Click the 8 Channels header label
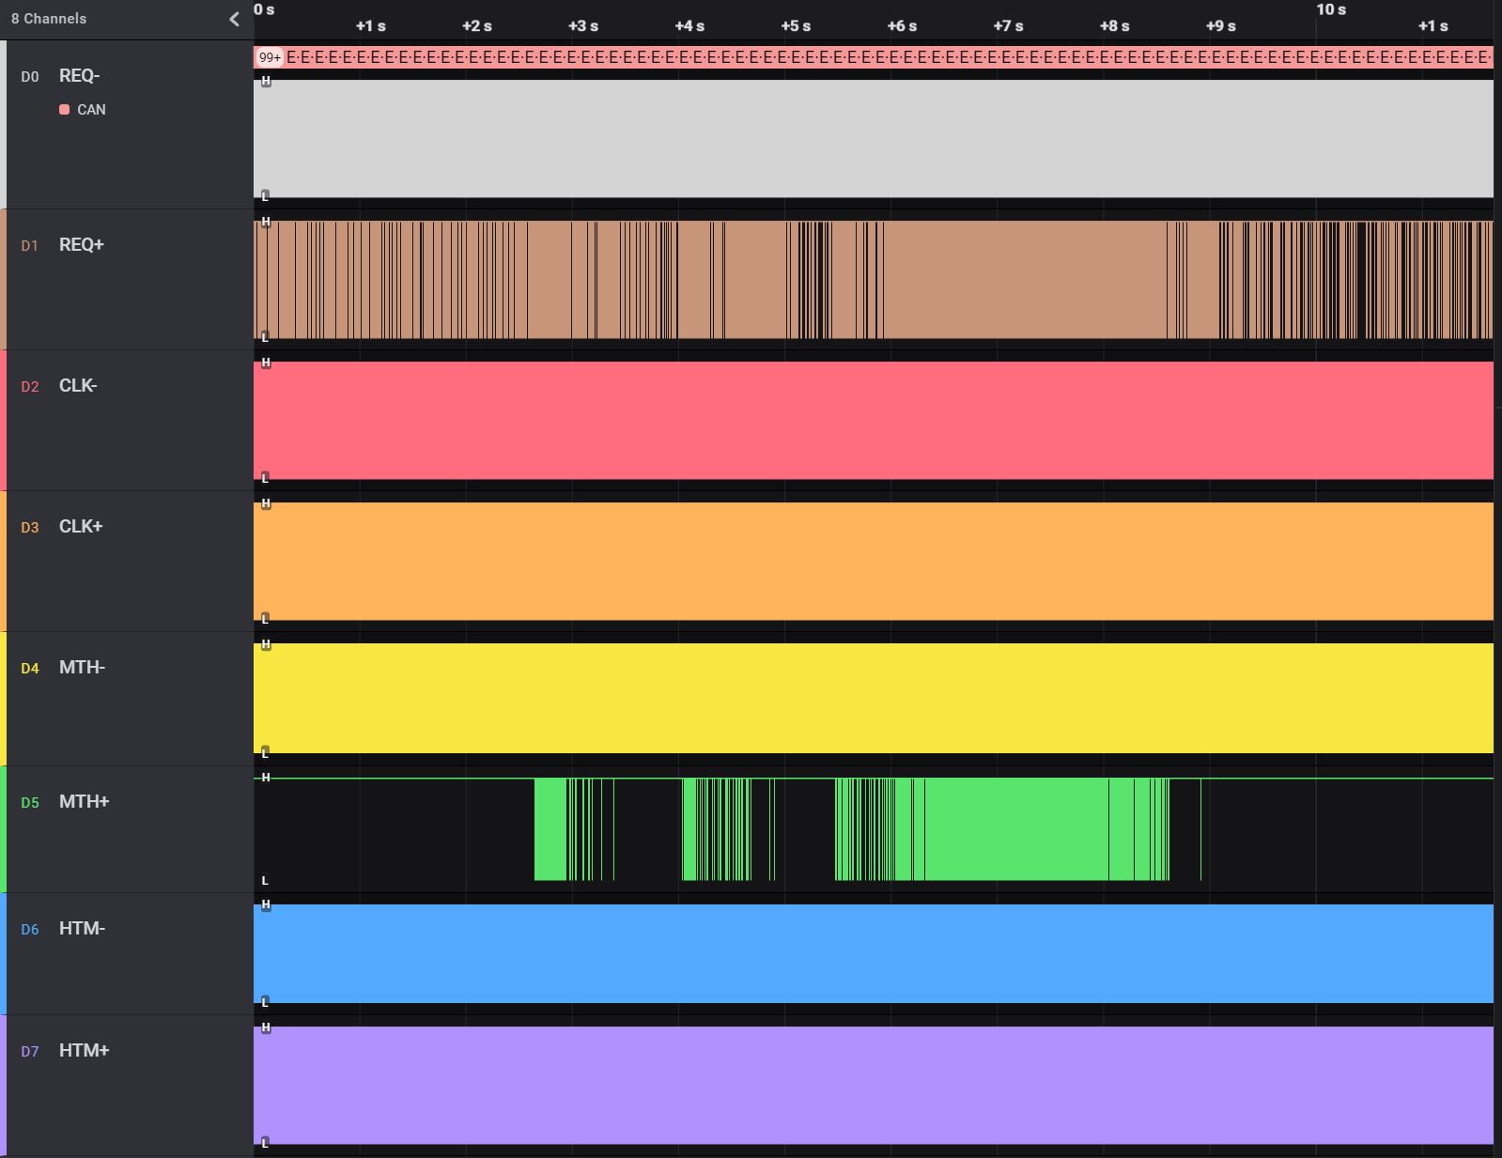The width and height of the screenshot is (1502, 1158). [49, 19]
